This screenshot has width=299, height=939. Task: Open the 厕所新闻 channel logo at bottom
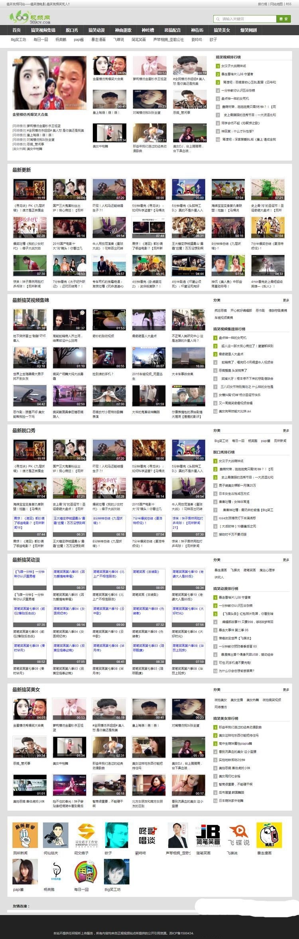(25, 836)
